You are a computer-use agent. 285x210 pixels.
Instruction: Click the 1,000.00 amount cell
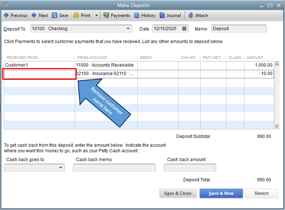[259, 65]
